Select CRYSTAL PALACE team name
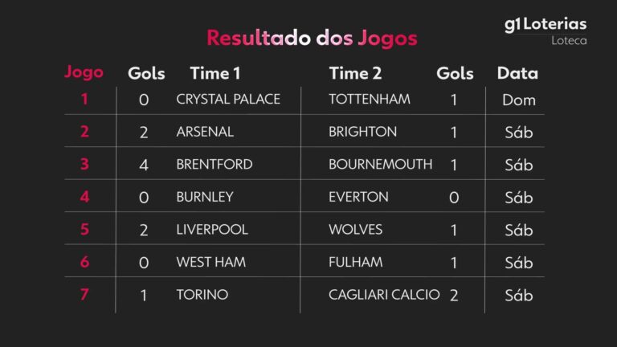Viewport: 617px width, 347px height. click(228, 100)
